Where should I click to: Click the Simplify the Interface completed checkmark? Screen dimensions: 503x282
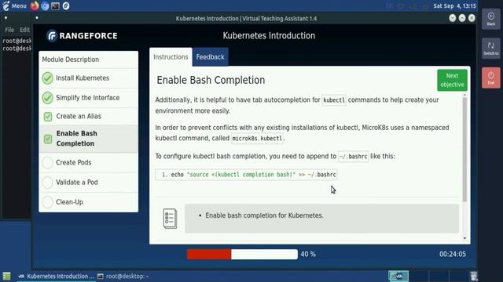click(x=47, y=98)
